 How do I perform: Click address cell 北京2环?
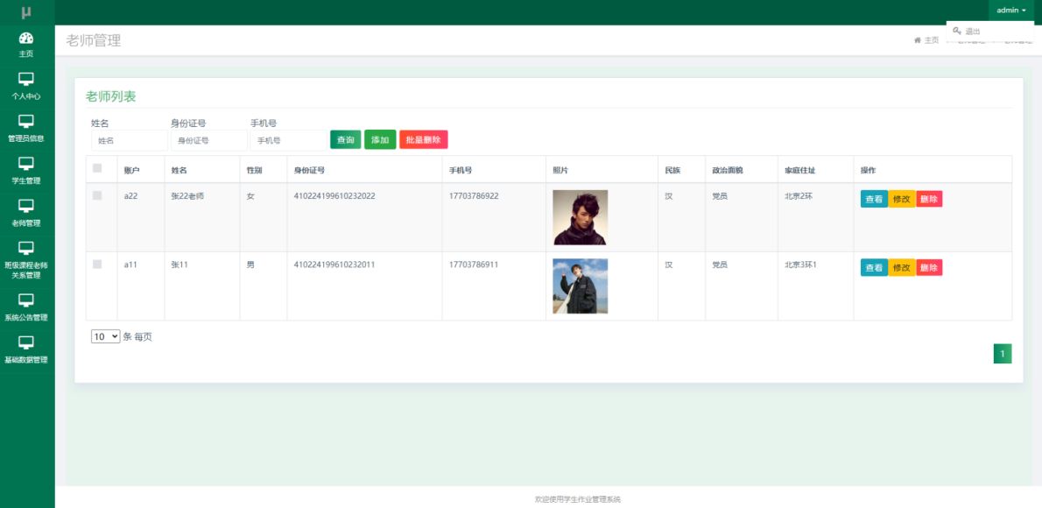tap(799, 196)
